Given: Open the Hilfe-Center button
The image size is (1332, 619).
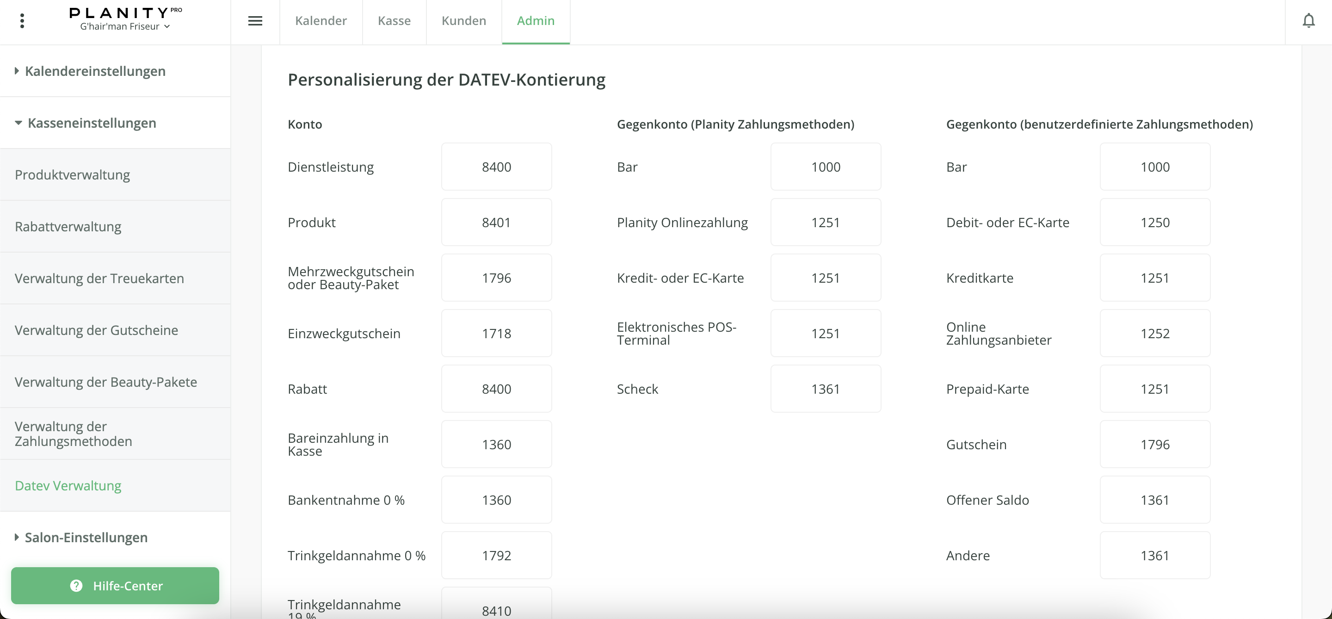Looking at the screenshot, I should click(x=115, y=585).
